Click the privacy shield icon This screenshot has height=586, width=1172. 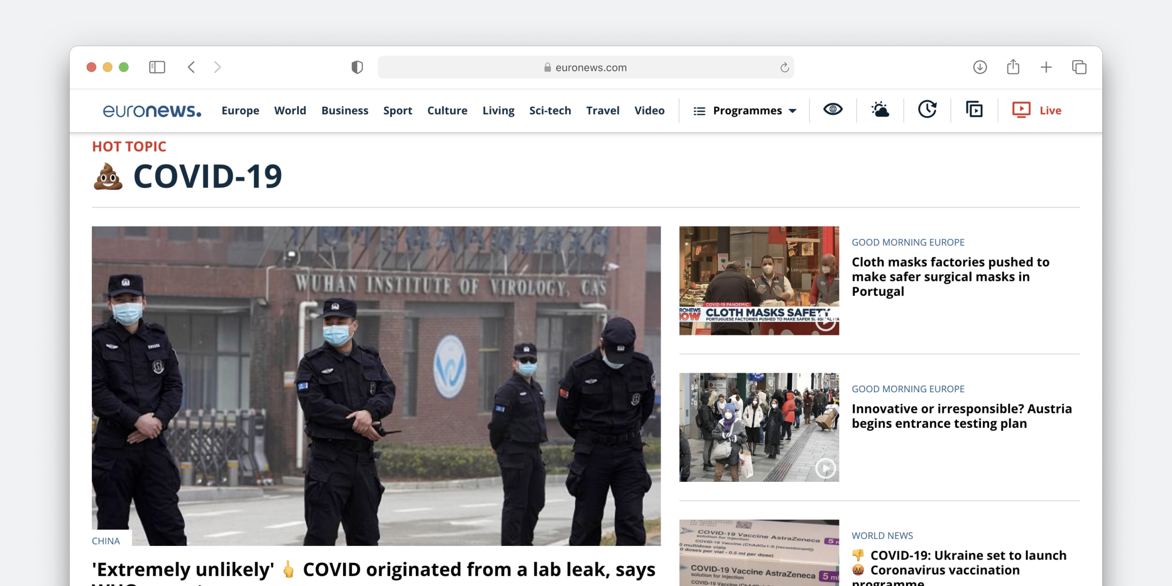[357, 67]
